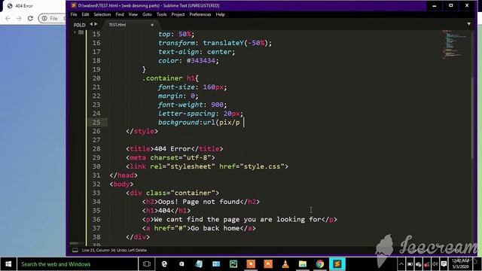Image resolution: width=482 pixels, height=271 pixels.
Task: Click the text-align: center line
Action: coord(197,52)
